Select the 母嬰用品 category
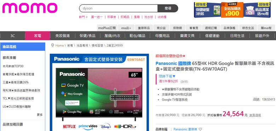The width and height of the screenshot is (276, 131). tap(162, 36)
